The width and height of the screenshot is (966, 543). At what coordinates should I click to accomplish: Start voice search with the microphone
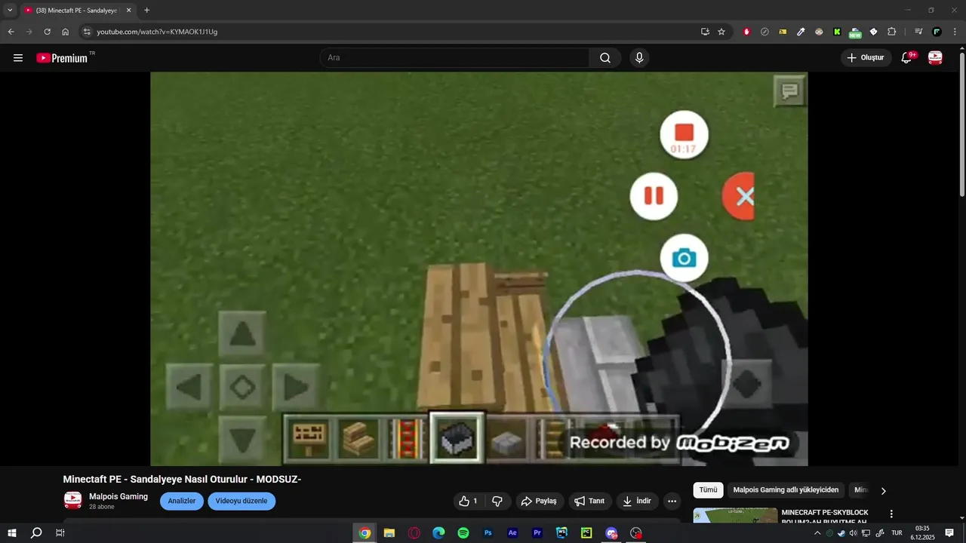pos(640,57)
